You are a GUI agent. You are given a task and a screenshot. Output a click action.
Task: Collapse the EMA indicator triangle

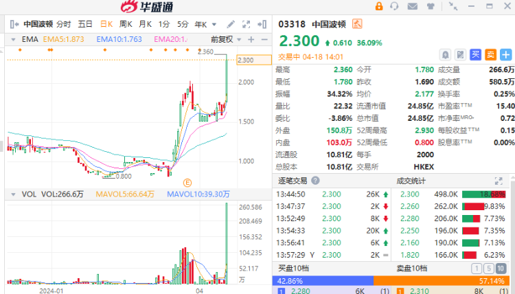pos(13,39)
